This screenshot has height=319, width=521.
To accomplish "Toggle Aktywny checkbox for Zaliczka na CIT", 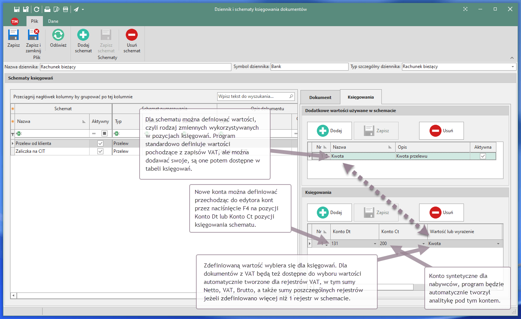I will pyautogui.click(x=100, y=151).
